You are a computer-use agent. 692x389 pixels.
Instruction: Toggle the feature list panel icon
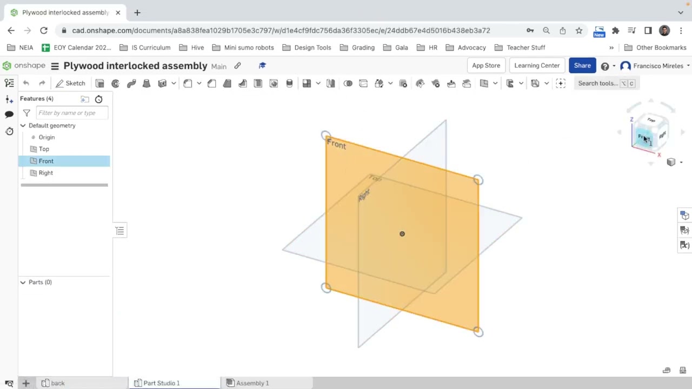click(x=9, y=83)
